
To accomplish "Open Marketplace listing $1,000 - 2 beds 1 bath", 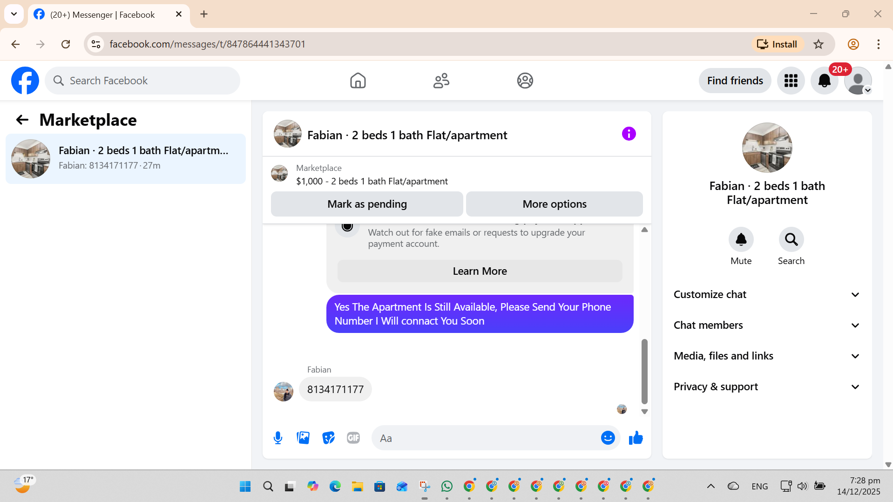I will click(372, 181).
